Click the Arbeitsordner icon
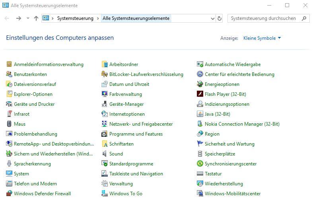The width and height of the screenshot is (313, 206). tap(105, 64)
